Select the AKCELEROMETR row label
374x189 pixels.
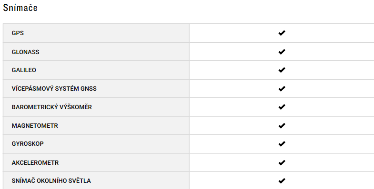35,162
